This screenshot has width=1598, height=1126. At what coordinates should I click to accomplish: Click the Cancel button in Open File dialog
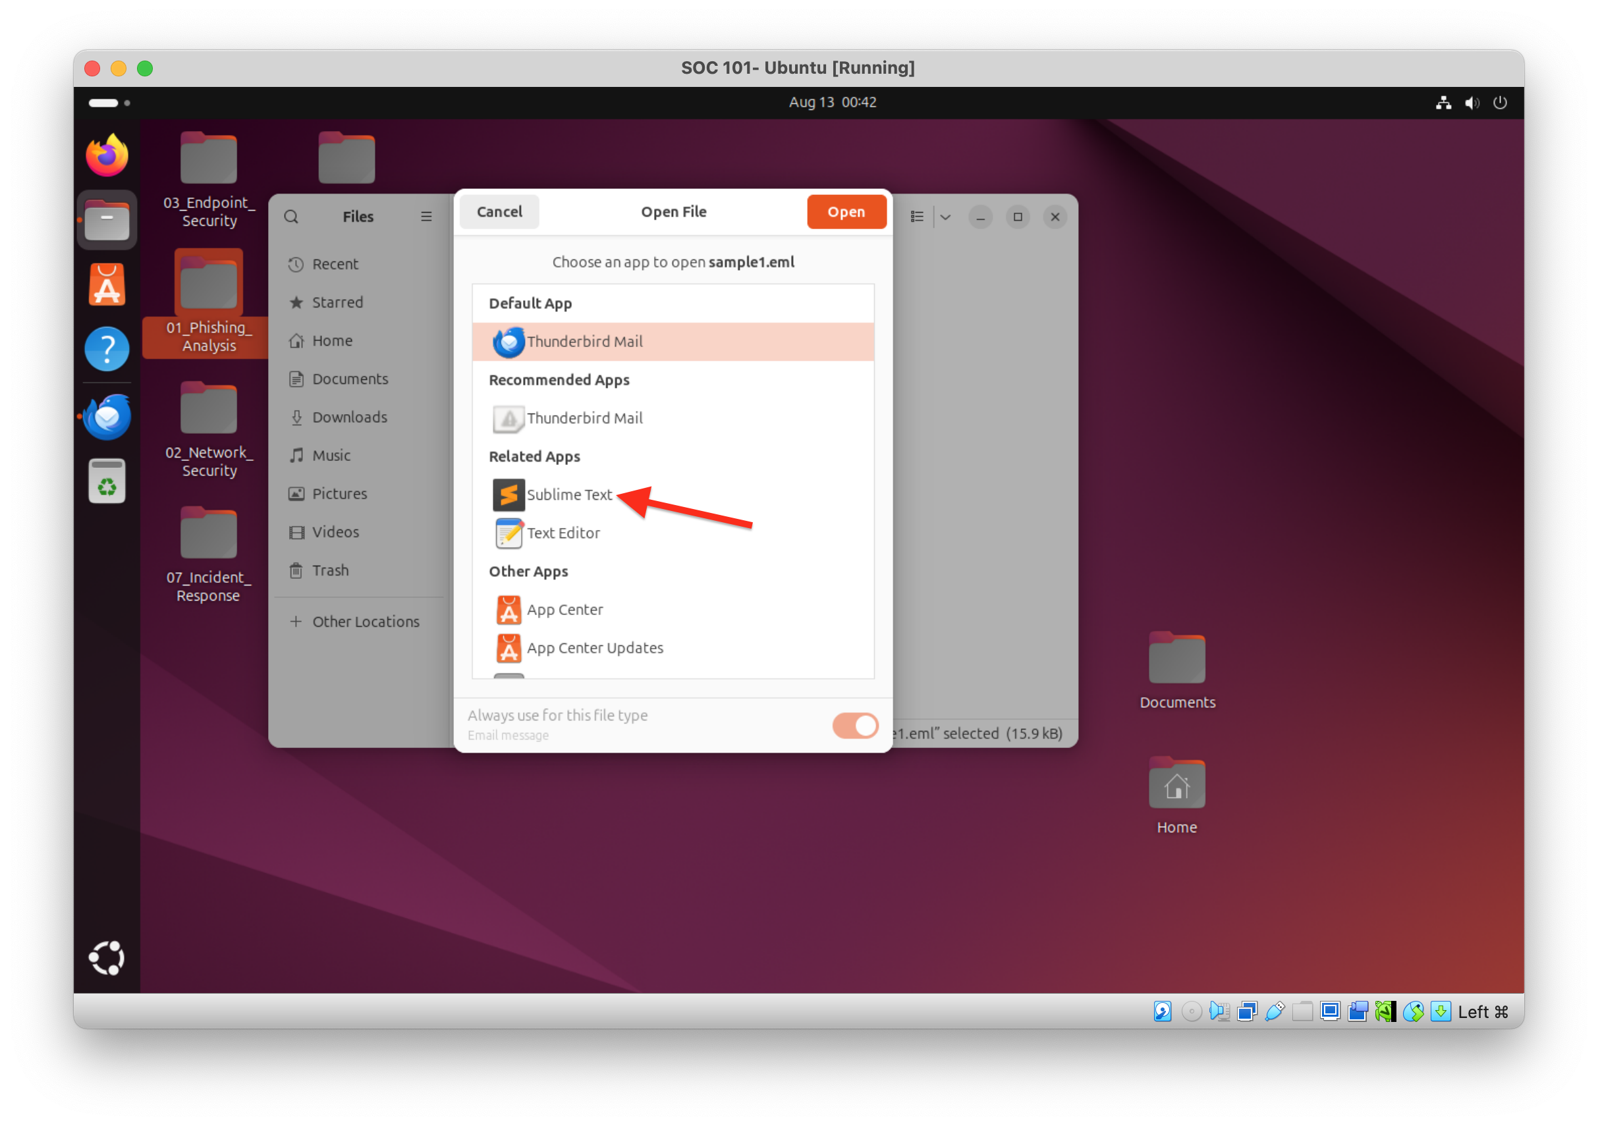coord(499,211)
